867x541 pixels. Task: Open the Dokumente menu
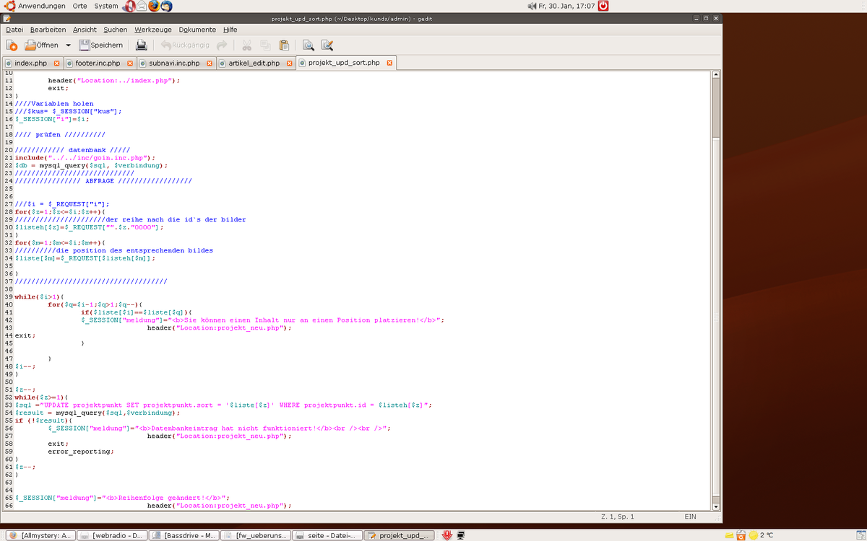[x=197, y=30]
